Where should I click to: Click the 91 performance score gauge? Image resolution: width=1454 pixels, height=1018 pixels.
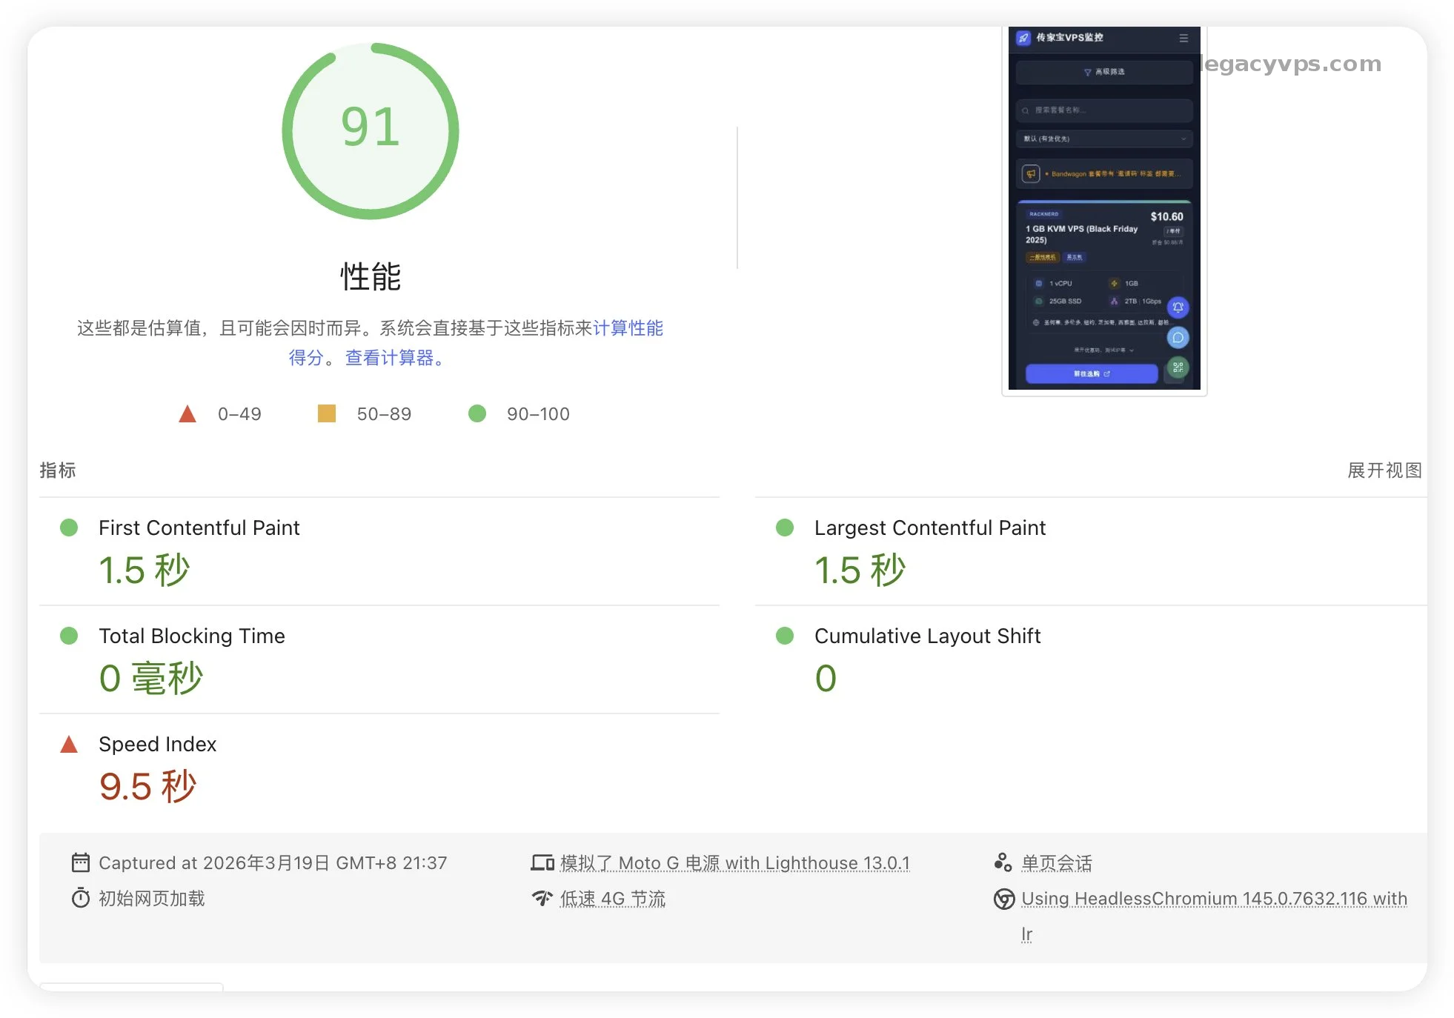pos(371,131)
